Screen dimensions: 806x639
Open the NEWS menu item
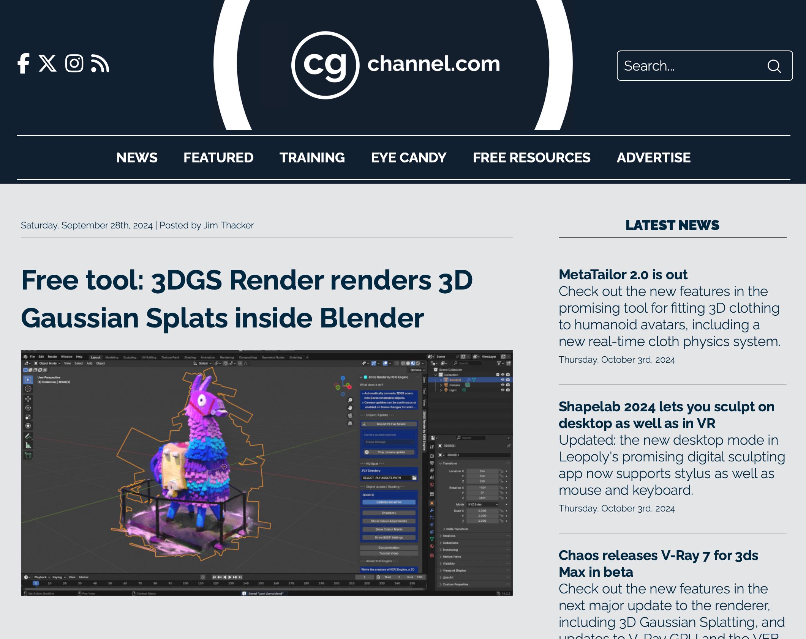137,157
